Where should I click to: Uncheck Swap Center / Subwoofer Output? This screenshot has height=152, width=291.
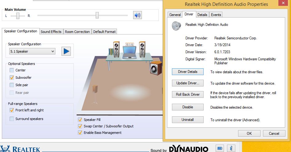[x=80, y=126]
